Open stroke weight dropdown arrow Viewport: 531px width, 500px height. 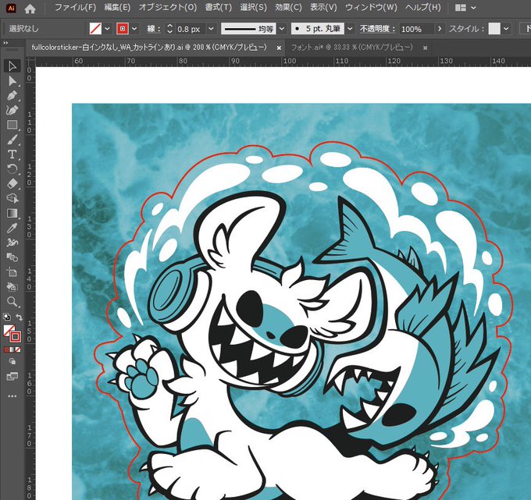pyautogui.click(x=211, y=29)
